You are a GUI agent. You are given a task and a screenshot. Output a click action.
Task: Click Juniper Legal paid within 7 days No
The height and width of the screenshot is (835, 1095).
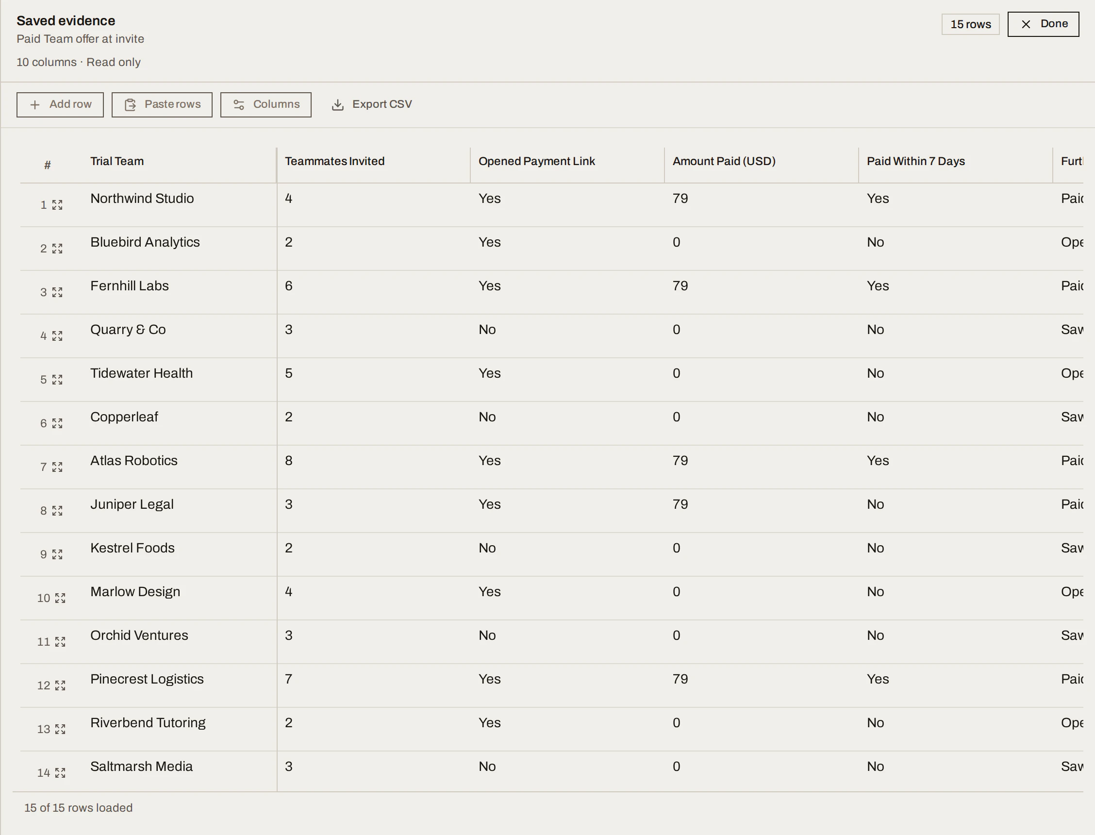click(x=875, y=504)
